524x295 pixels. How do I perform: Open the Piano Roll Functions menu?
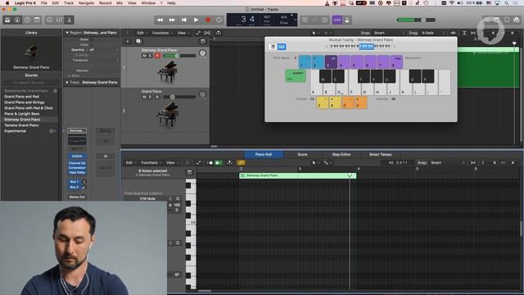click(151, 162)
